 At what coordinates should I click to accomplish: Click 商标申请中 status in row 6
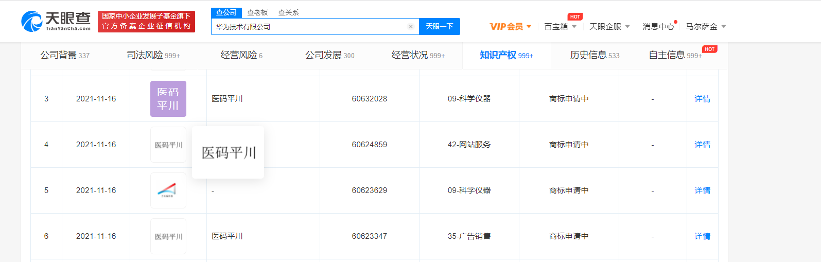[x=569, y=236]
